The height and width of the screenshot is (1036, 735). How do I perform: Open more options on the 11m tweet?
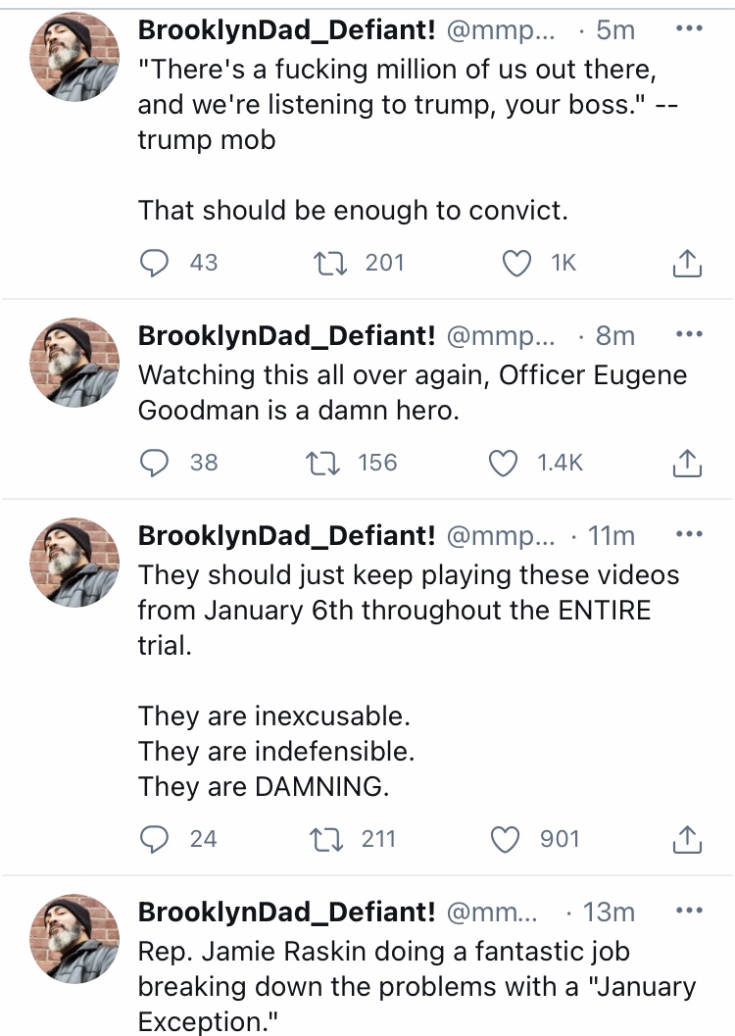click(690, 534)
